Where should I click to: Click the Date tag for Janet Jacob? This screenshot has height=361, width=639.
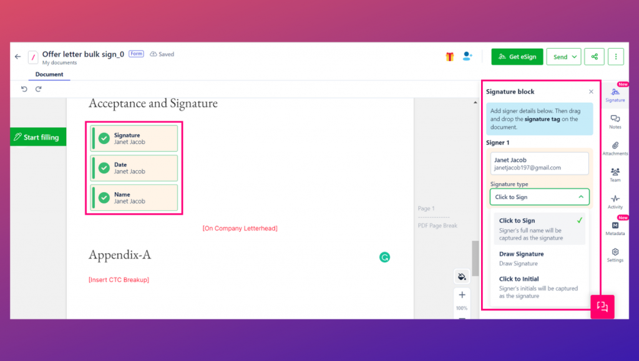[134, 168]
